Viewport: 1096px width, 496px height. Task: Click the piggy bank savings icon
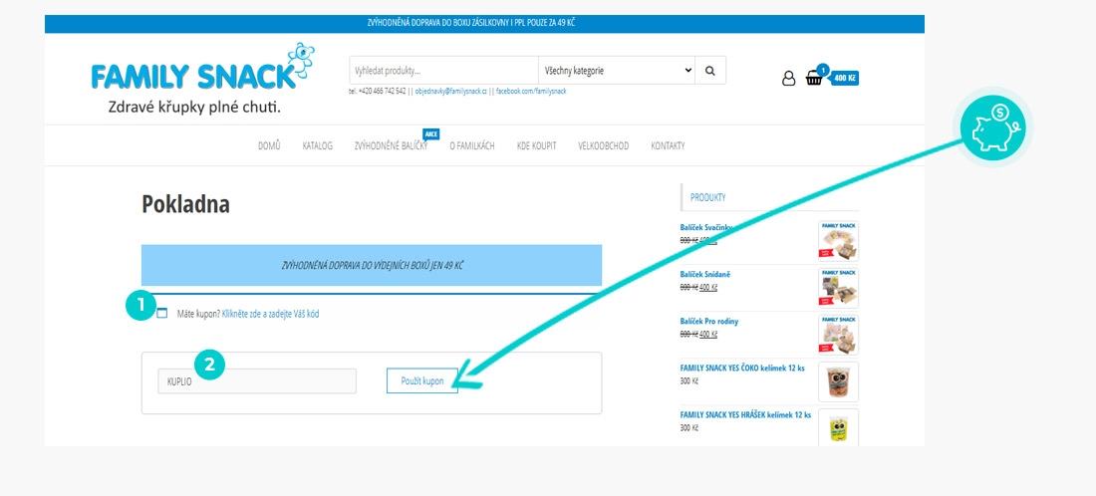click(992, 127)
